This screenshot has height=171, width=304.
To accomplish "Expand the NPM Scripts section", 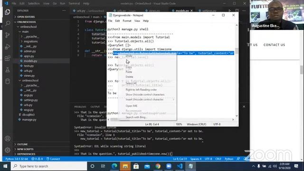I will tap(25, 149).
